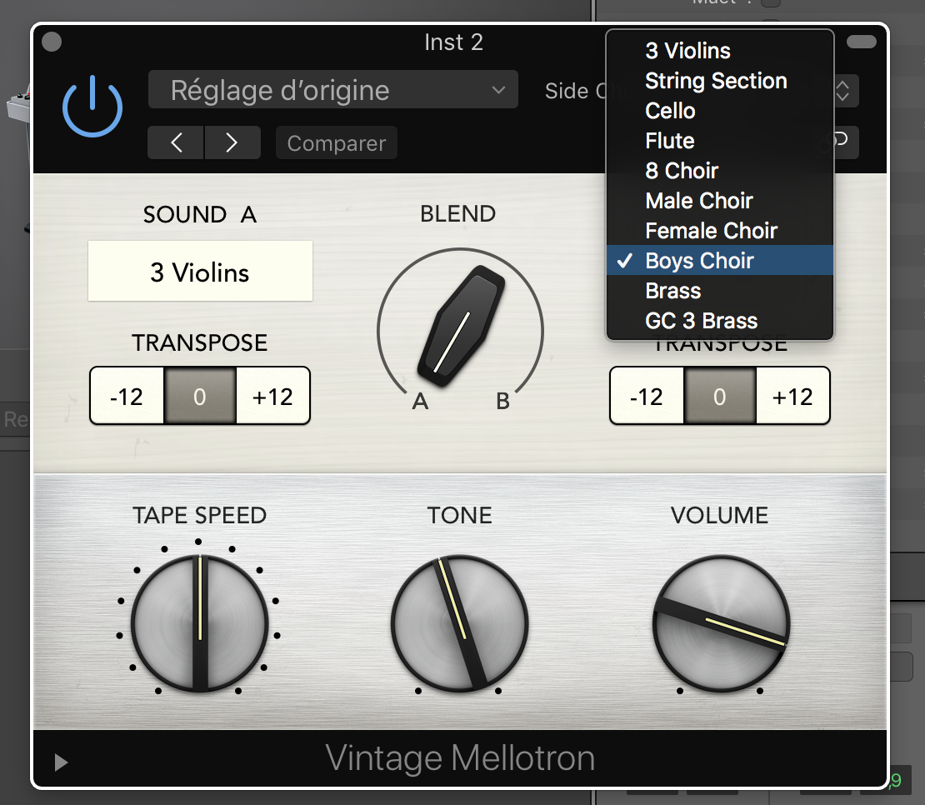Choose GC 3 Brass menu entry
Screen dimensions: 925x805
[720, 321]
